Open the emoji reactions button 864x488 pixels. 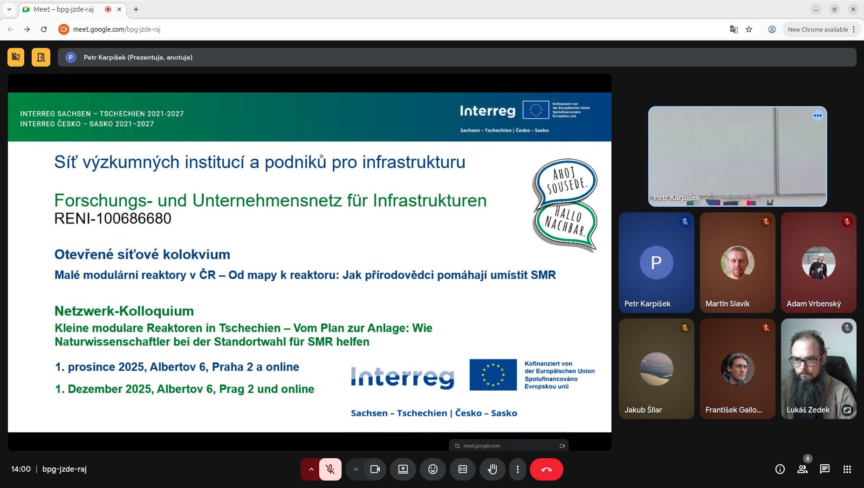click(433, 469)
